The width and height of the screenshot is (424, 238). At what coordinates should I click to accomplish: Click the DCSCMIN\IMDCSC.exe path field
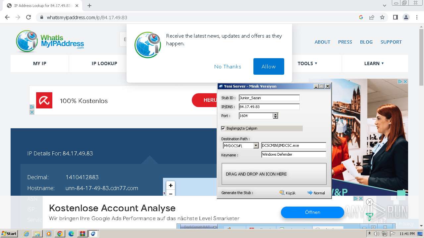tap(294, 145)
